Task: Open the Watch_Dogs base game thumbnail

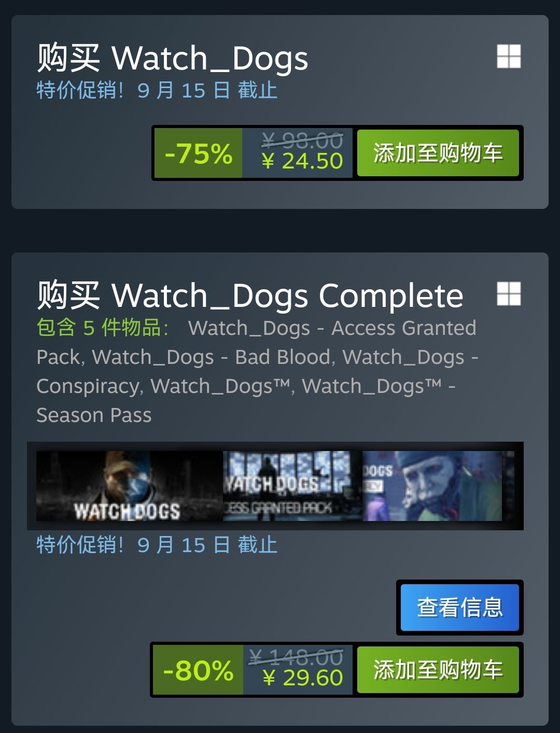Action: click(x=129, y=486)
